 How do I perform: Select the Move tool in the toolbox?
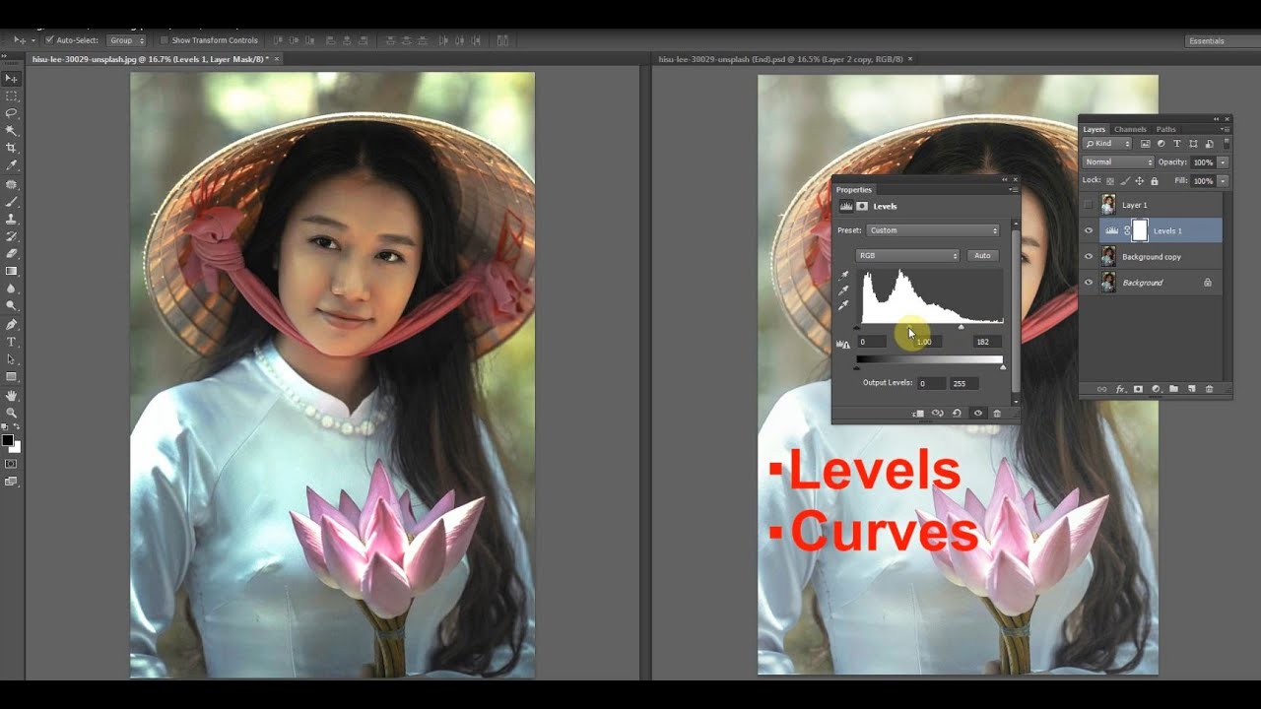[x=12, y=78]
